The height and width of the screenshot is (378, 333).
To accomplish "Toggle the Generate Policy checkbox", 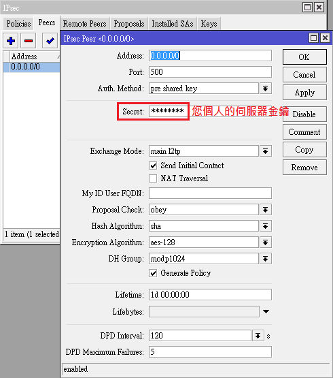I will [153, 273].
